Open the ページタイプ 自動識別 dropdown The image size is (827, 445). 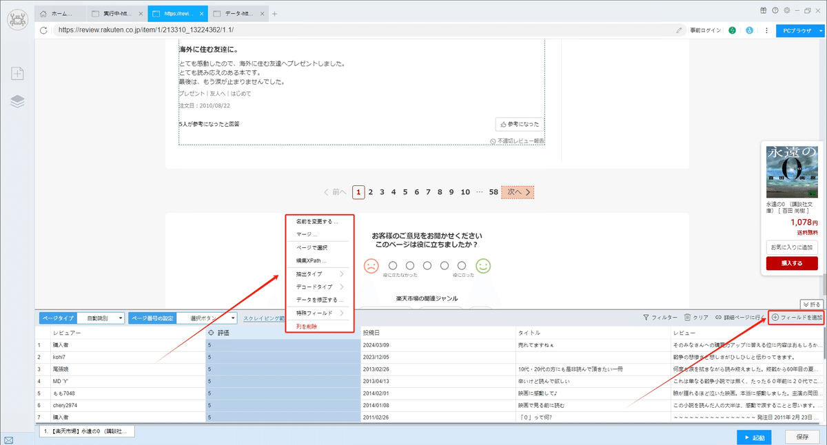[101, 318]
